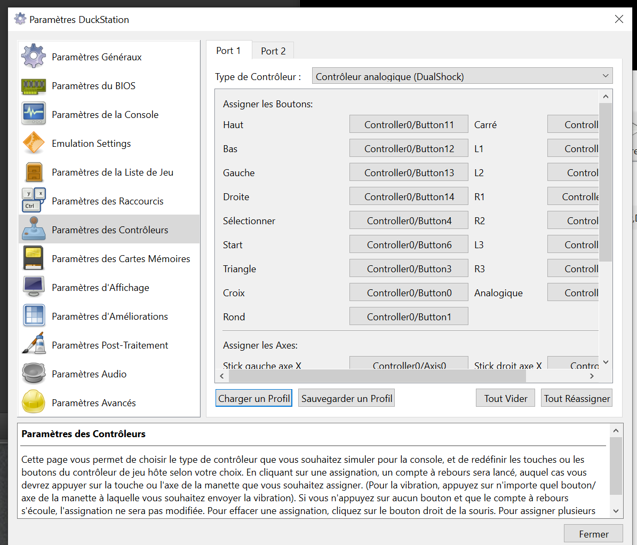
Task: Click the Tout Réassigner button
Action: [x=577, y=398]
